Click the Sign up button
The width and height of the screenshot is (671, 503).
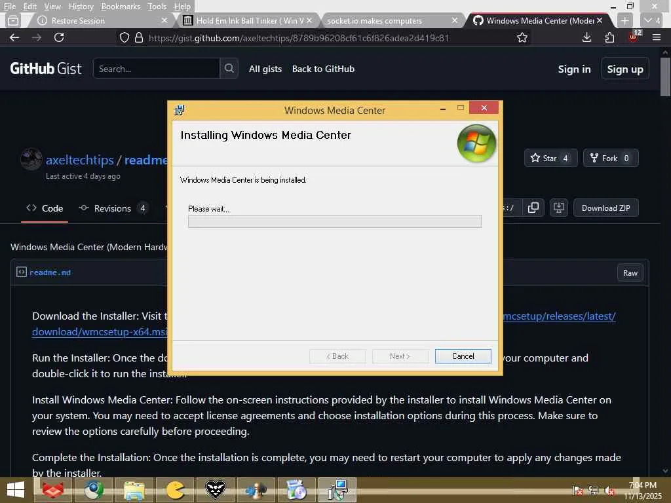(x=624, y=69)
